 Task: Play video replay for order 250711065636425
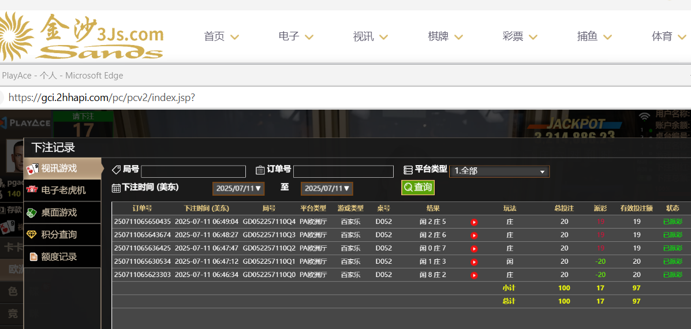tap(474, 248)
